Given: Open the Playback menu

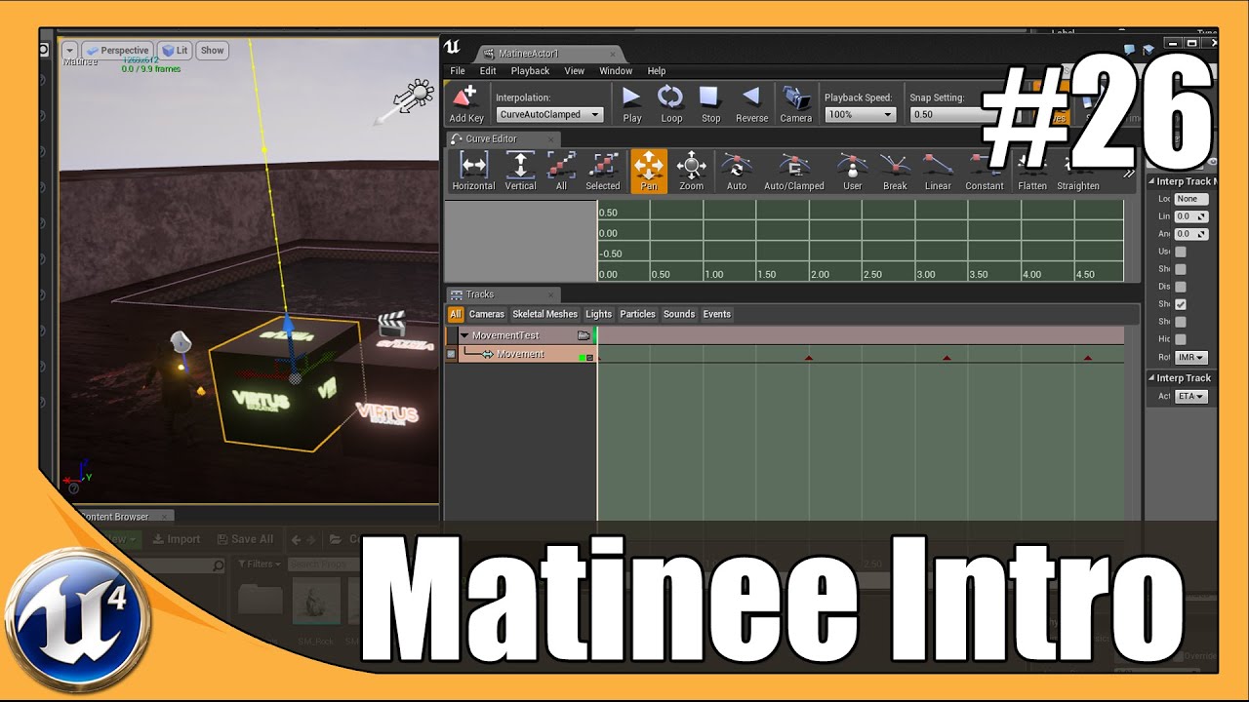Looking at the screenshot, I should (530, 71).
